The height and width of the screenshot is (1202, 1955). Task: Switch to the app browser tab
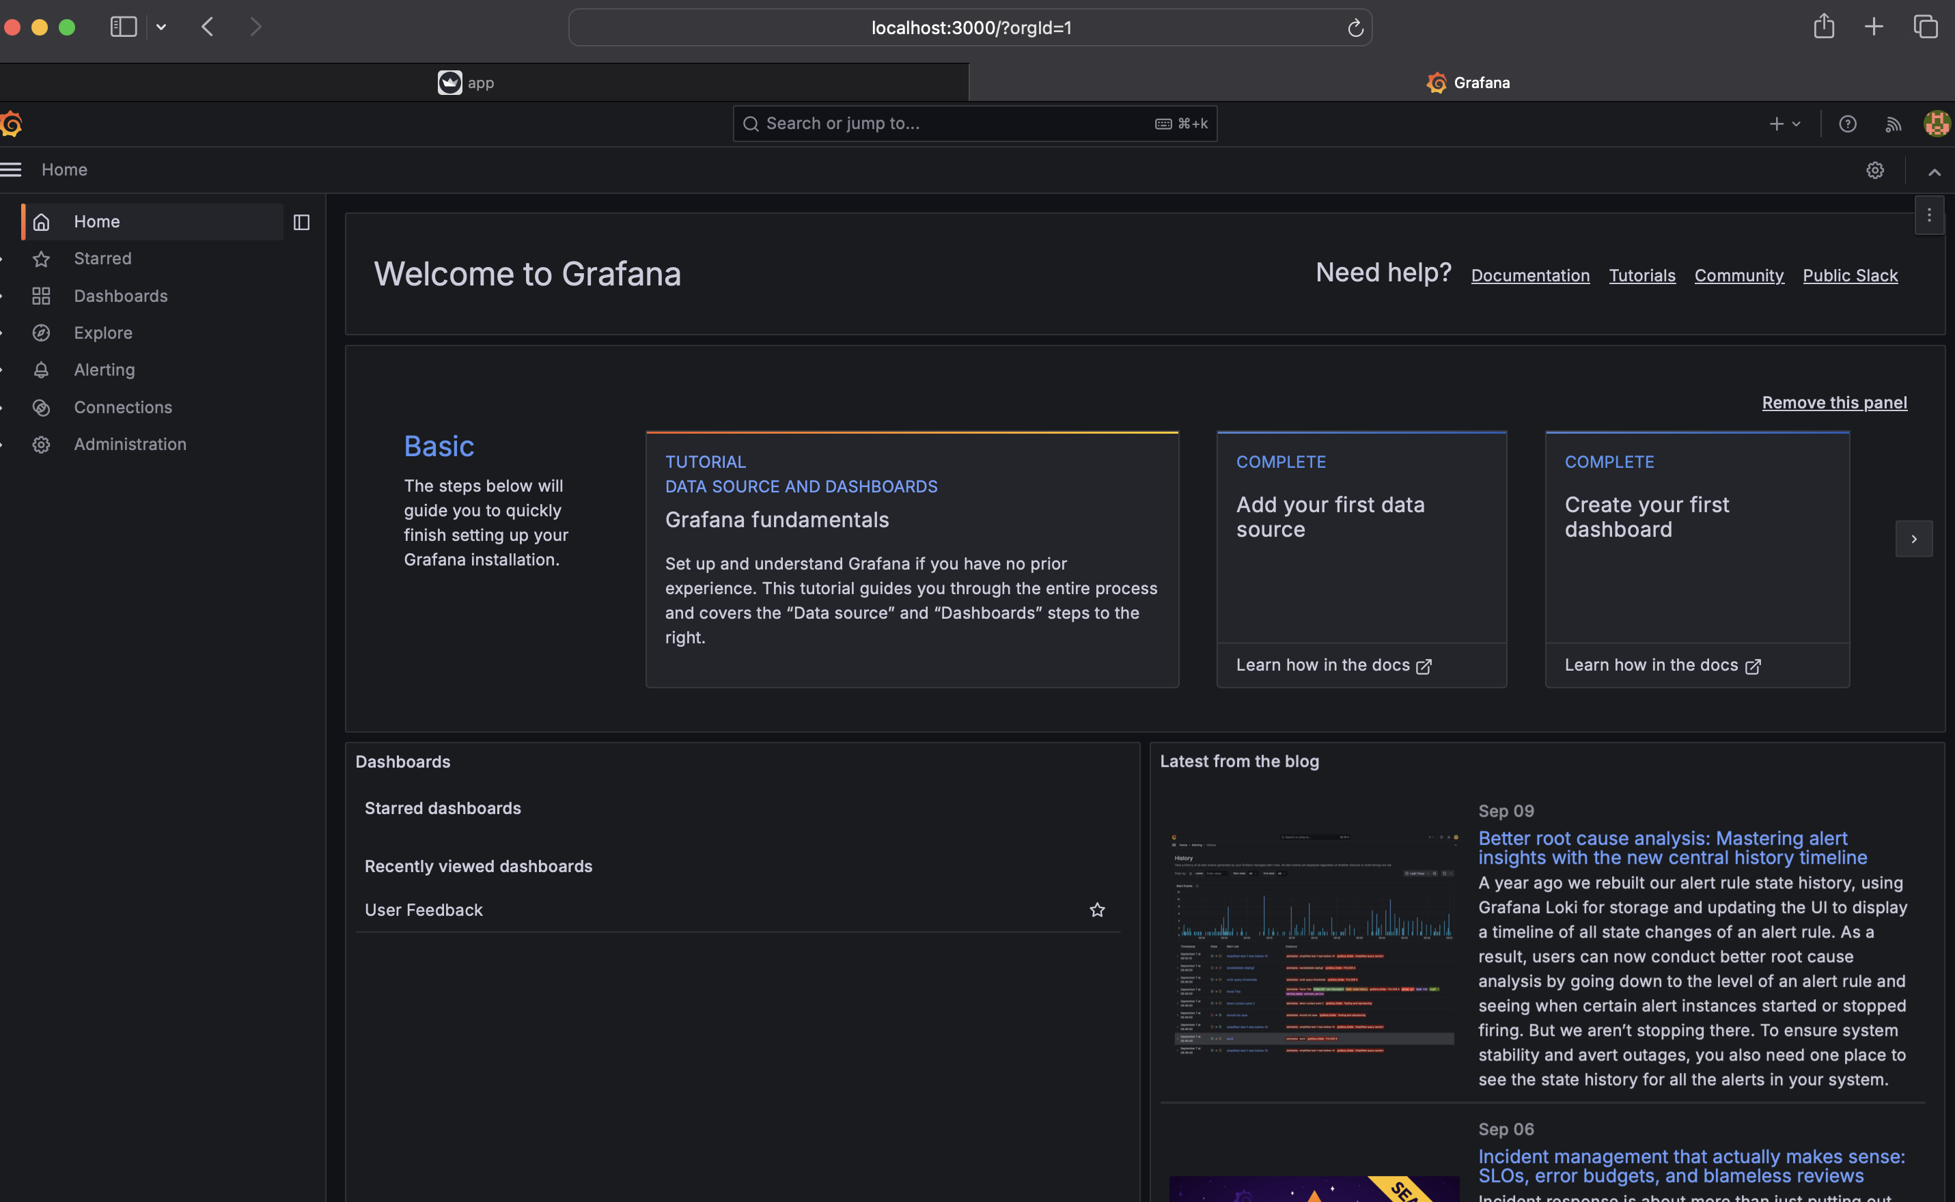(x=484, y=83)
